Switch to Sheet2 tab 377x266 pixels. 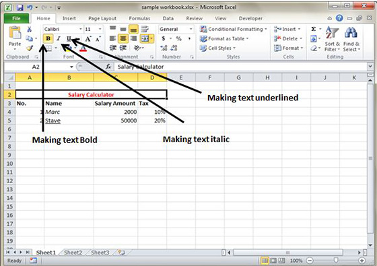coord(73,253)
